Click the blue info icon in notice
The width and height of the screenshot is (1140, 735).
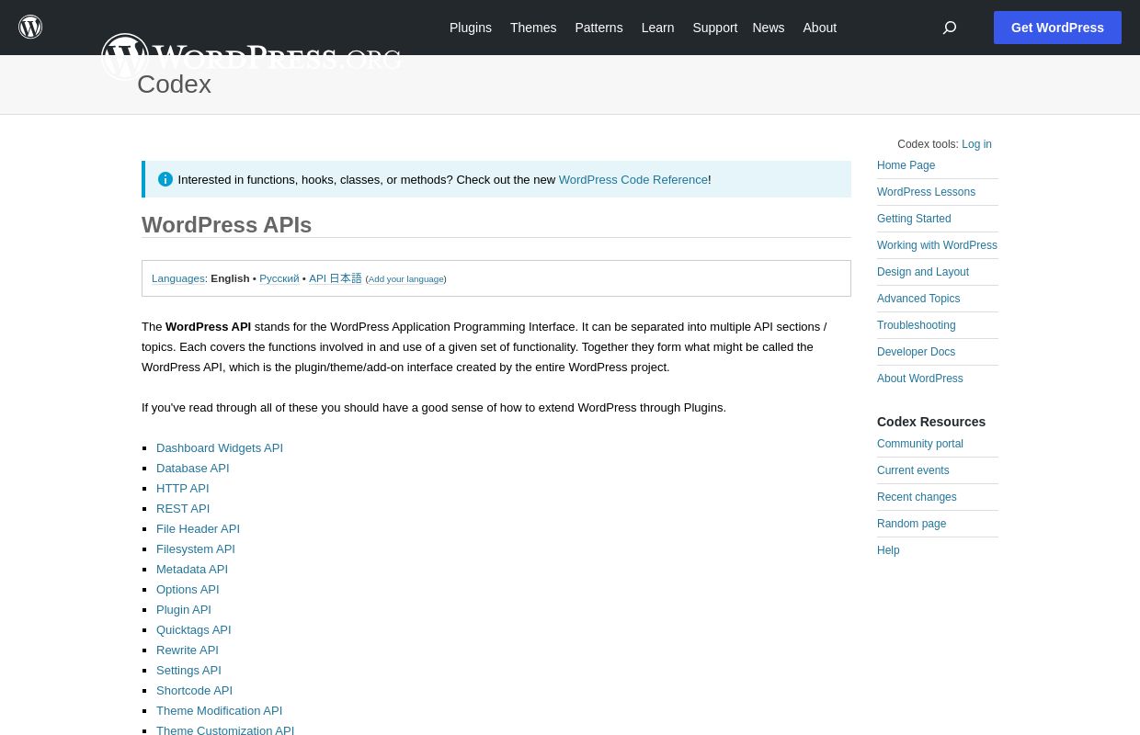165,179
